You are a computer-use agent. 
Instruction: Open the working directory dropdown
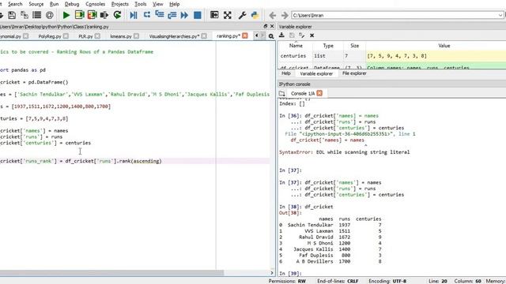[500, 15]
